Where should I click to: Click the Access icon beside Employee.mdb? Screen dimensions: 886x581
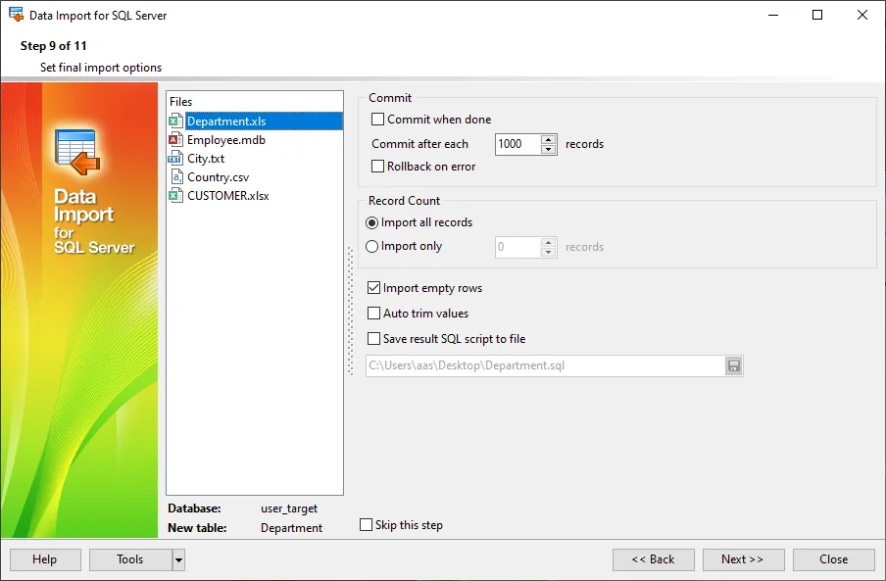tap(175, 139)
